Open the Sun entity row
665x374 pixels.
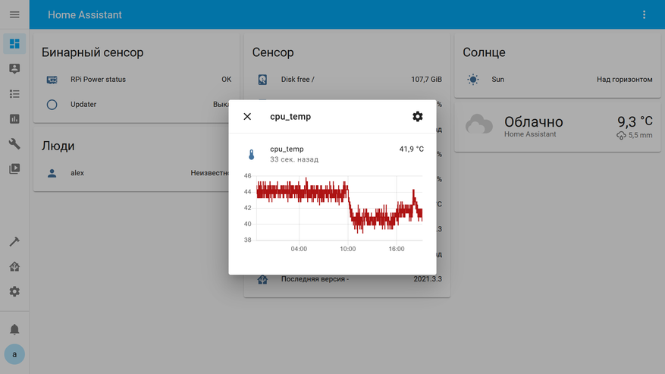pyautogui.click(x=557, y=80)
